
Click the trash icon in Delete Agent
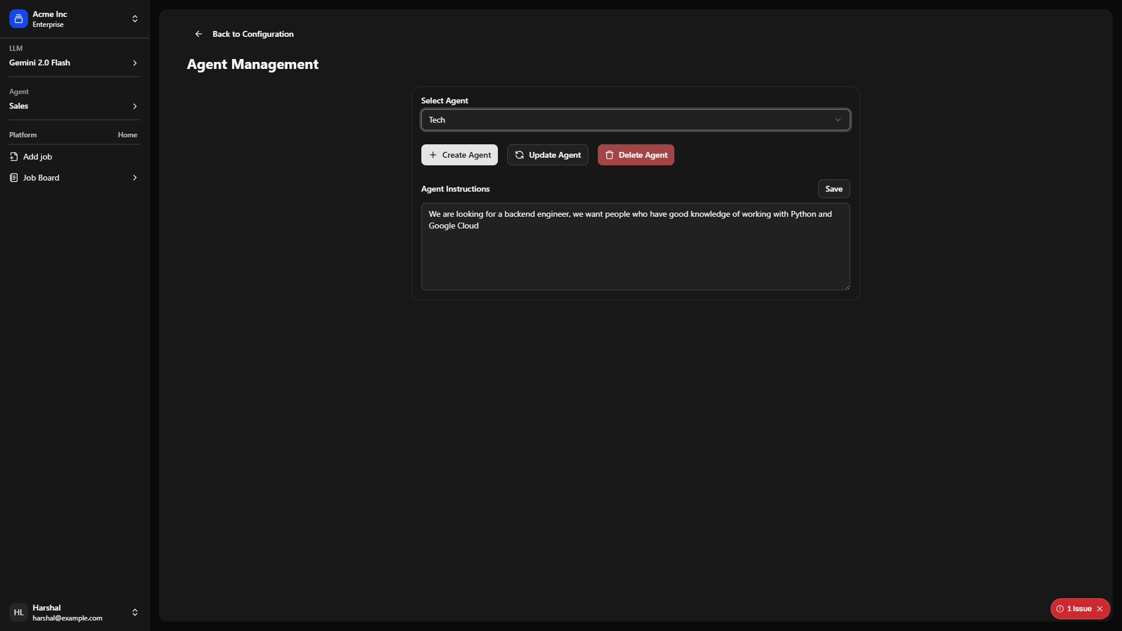[x=610, y=155]
